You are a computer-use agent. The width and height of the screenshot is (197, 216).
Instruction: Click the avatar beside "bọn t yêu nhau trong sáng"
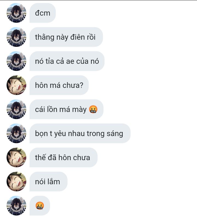click(16, 133)
